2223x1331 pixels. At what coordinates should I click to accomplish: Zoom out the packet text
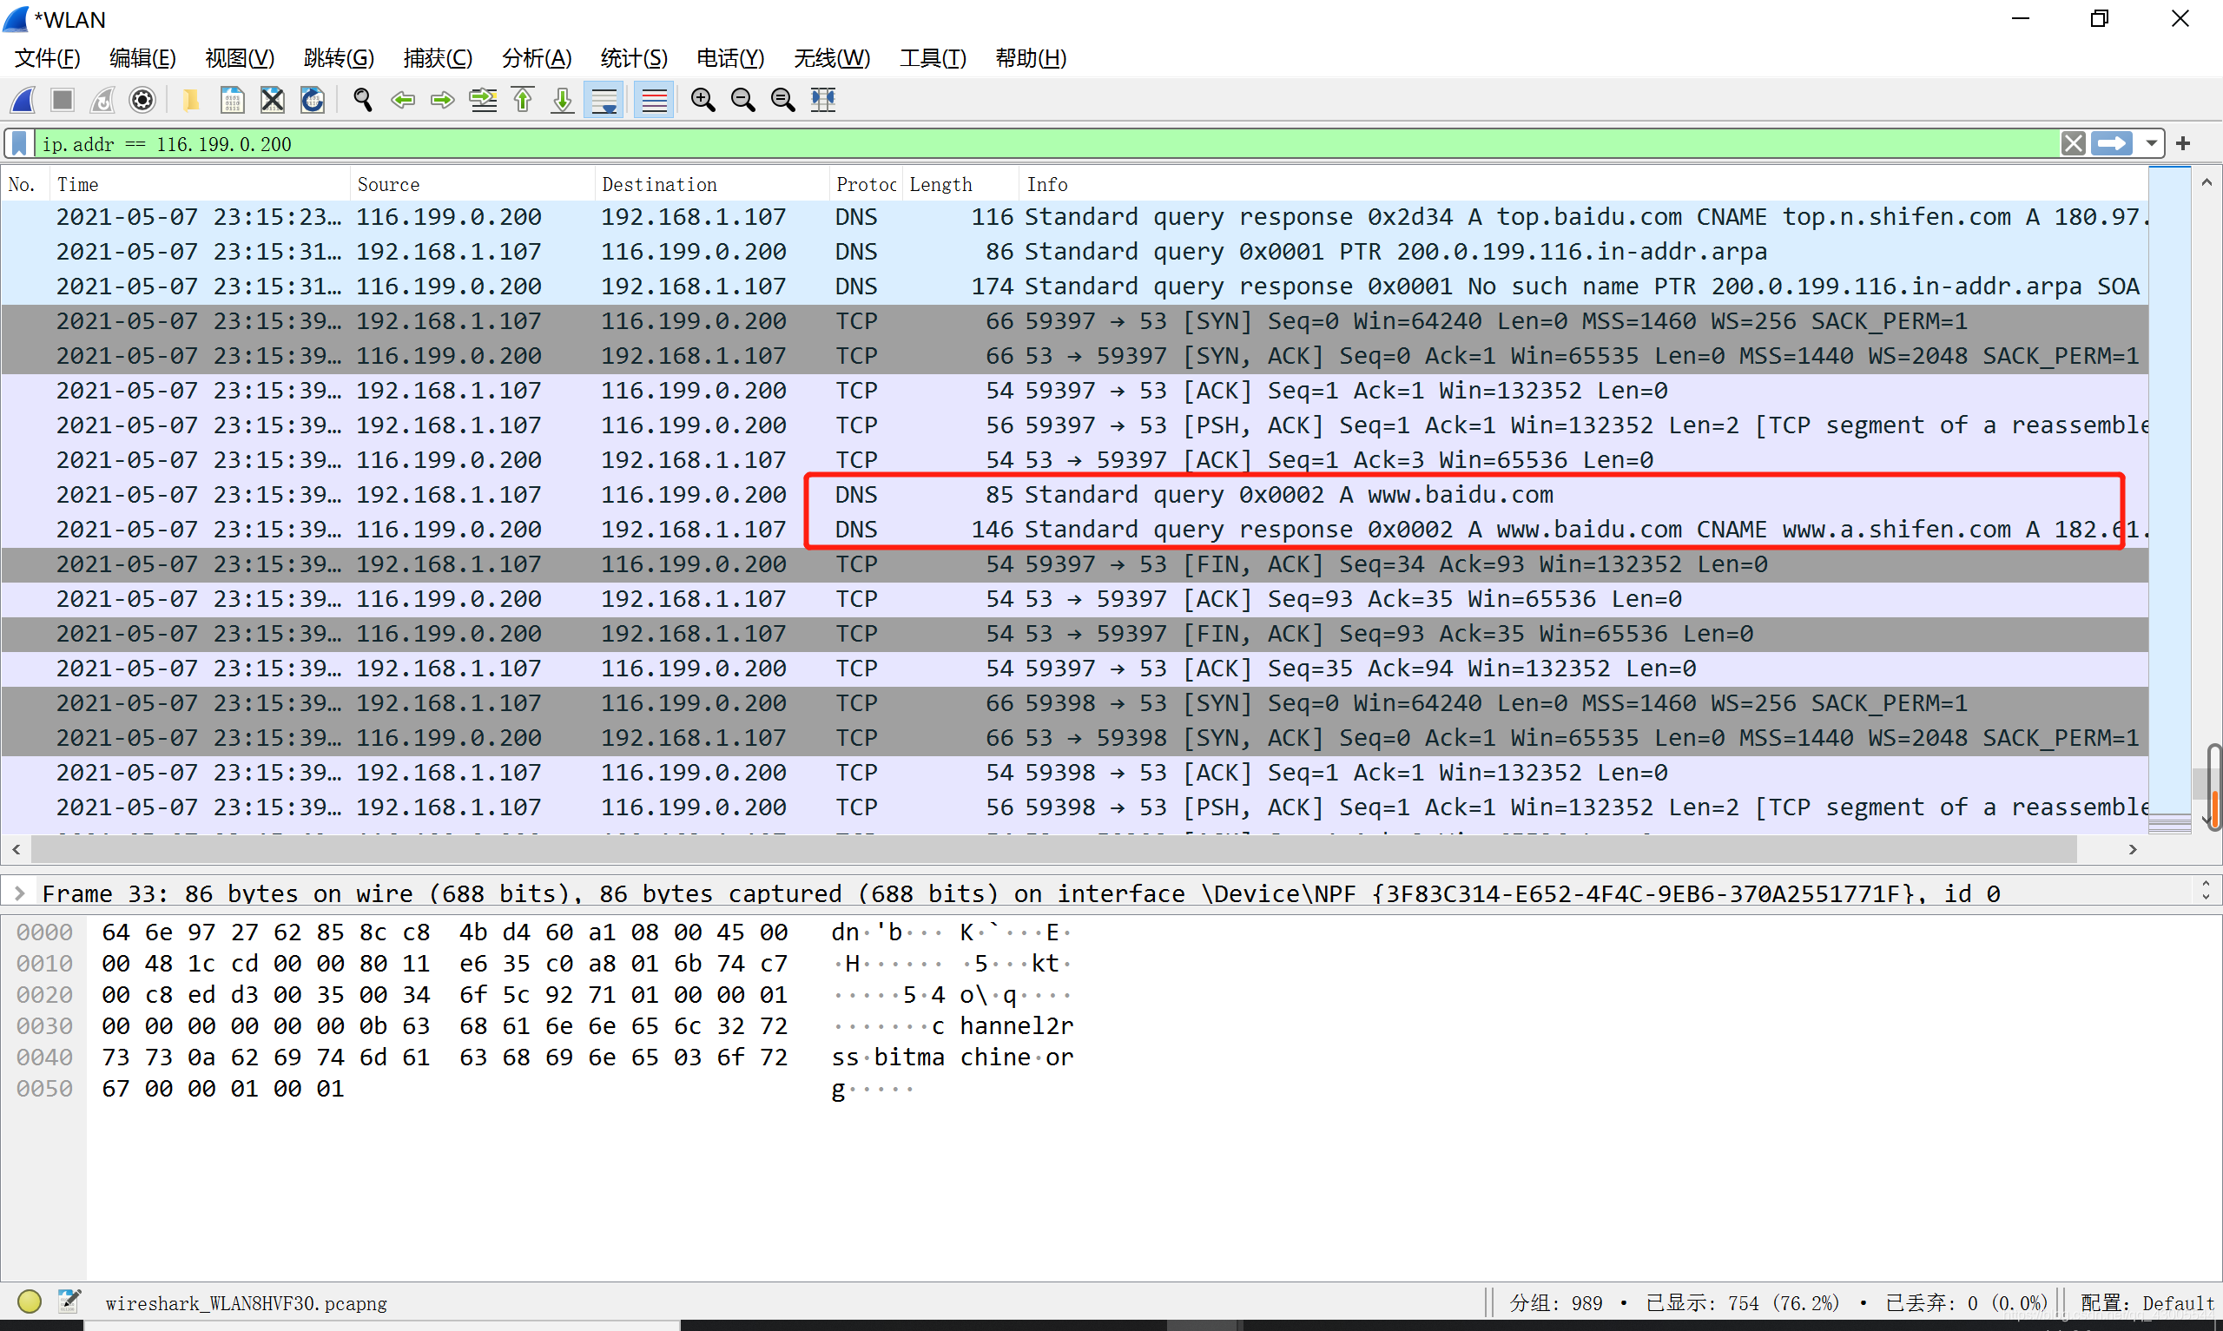click(743, 100)
